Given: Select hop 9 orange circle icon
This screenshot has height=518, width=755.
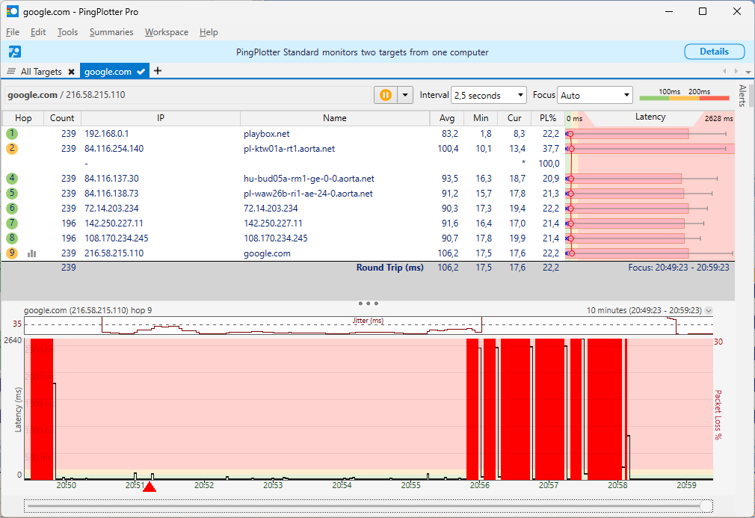Looking at the screenshot, I should (12, 253).
